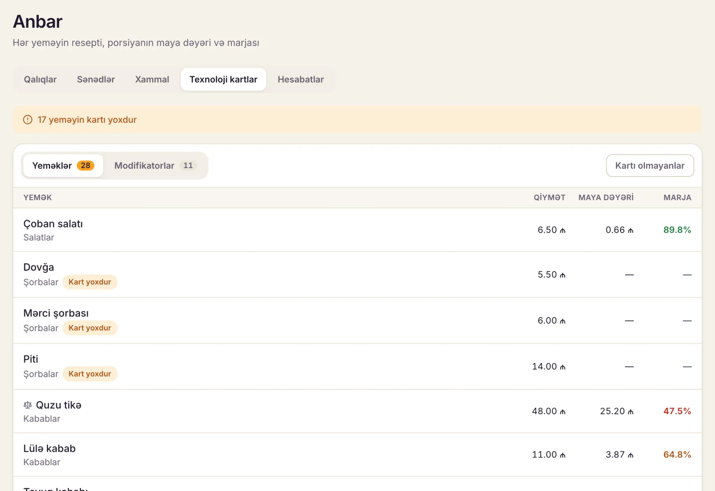Click the Kart yoxdur badge for Mərci şorbası
This screenshot has height=491, width=715.
[x=90, y=328]
